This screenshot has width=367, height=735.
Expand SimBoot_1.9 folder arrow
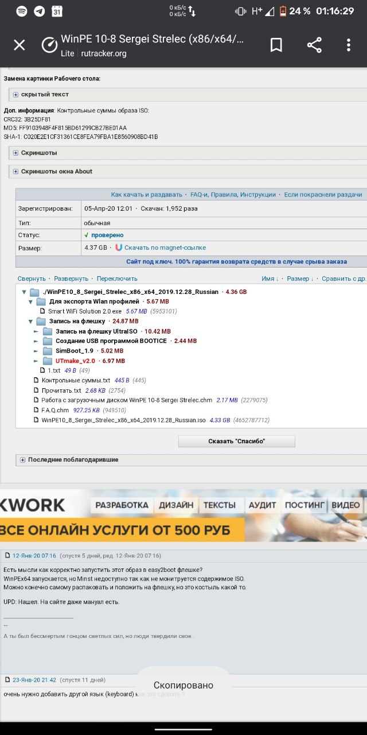tap(36, 351)
